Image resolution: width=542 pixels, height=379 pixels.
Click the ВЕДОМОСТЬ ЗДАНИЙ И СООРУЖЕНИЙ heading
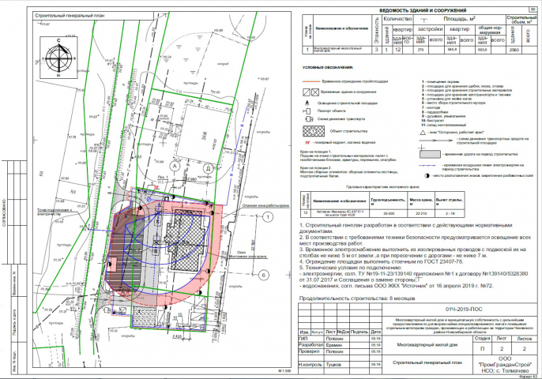coord(423,10)
